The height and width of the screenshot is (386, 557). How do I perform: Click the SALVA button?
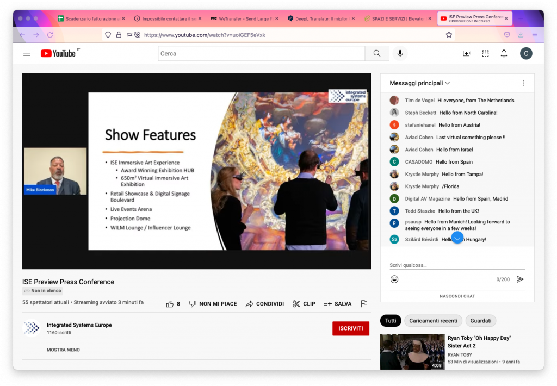337,304
